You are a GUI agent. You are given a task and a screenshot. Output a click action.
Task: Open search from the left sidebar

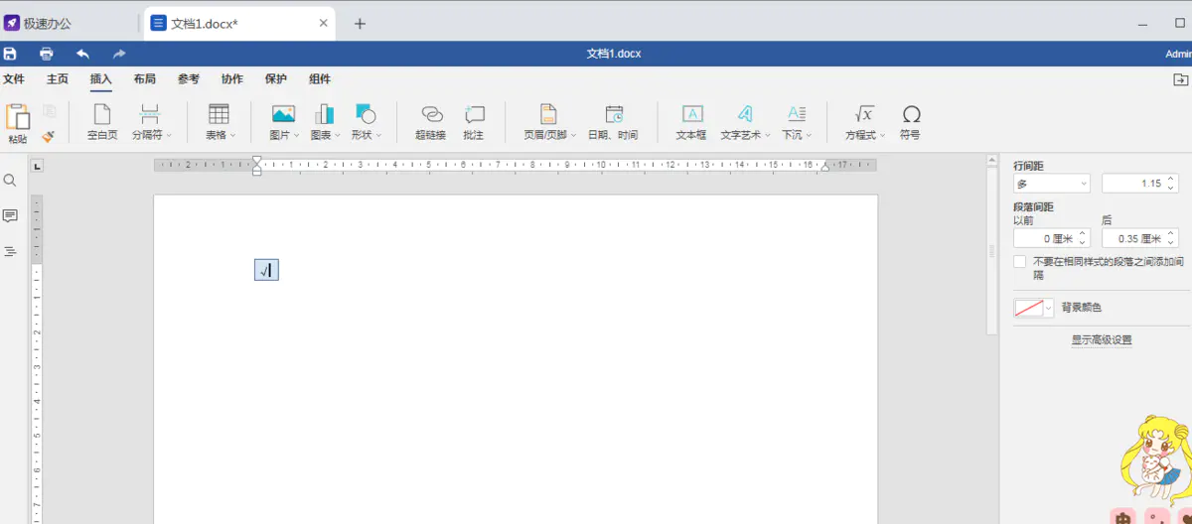coord(10,181)
